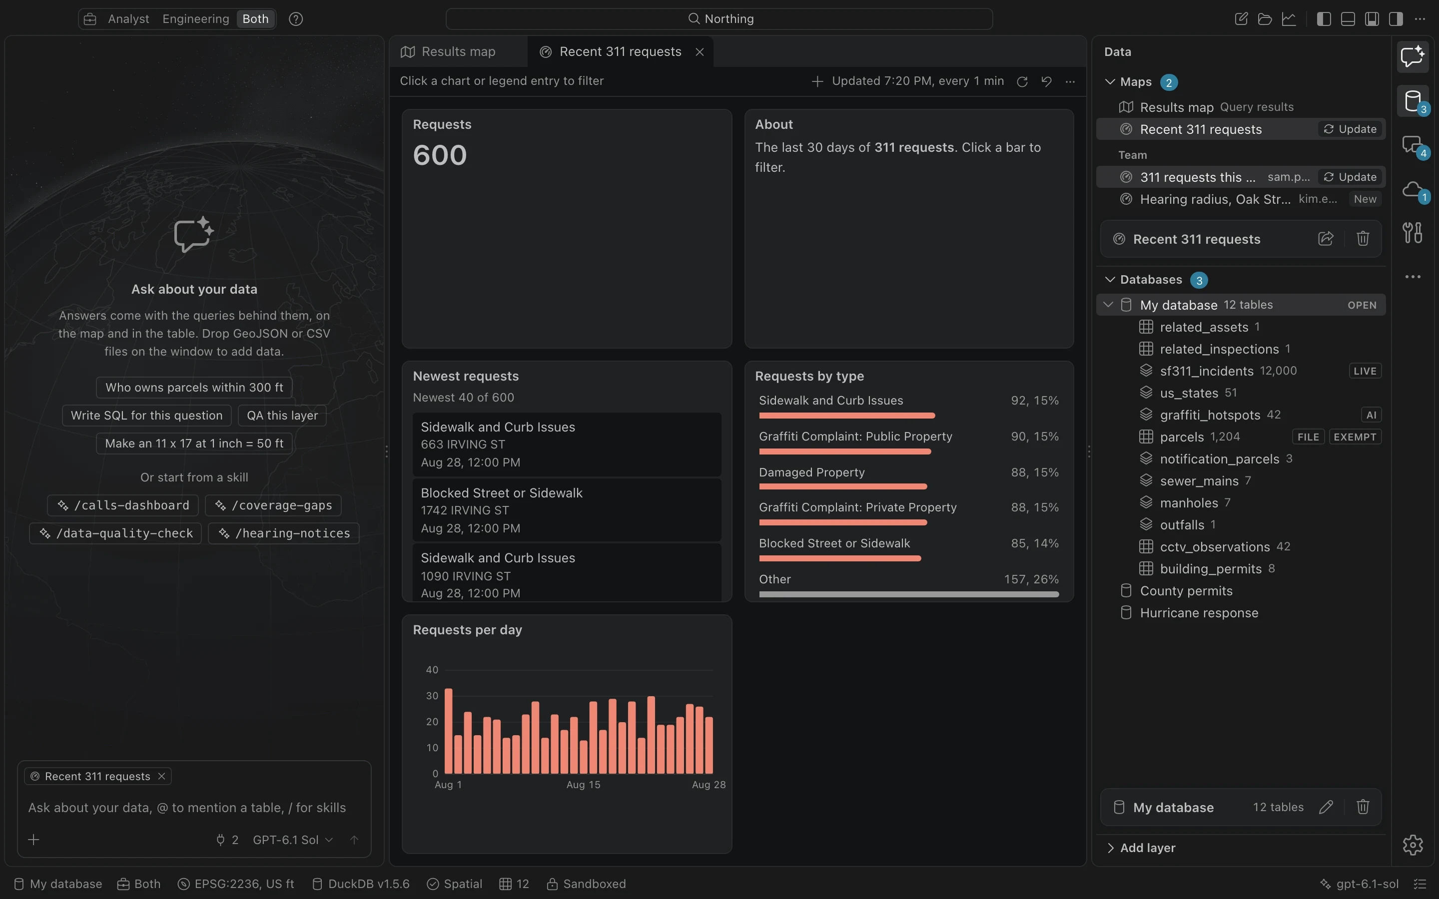The height and width of the screenshot is (899, 1439).
Task: Click the new note compose icon
Action: point(1241,19)
